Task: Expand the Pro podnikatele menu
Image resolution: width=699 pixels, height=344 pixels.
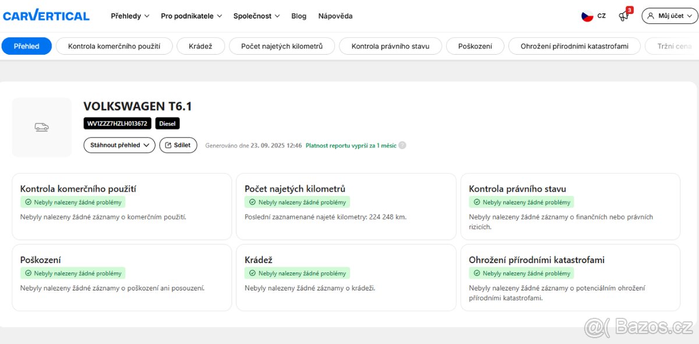Action: coord(191,16)
